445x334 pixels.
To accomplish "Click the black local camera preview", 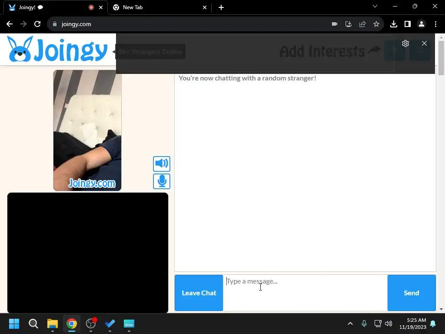I will coord(88,253).
